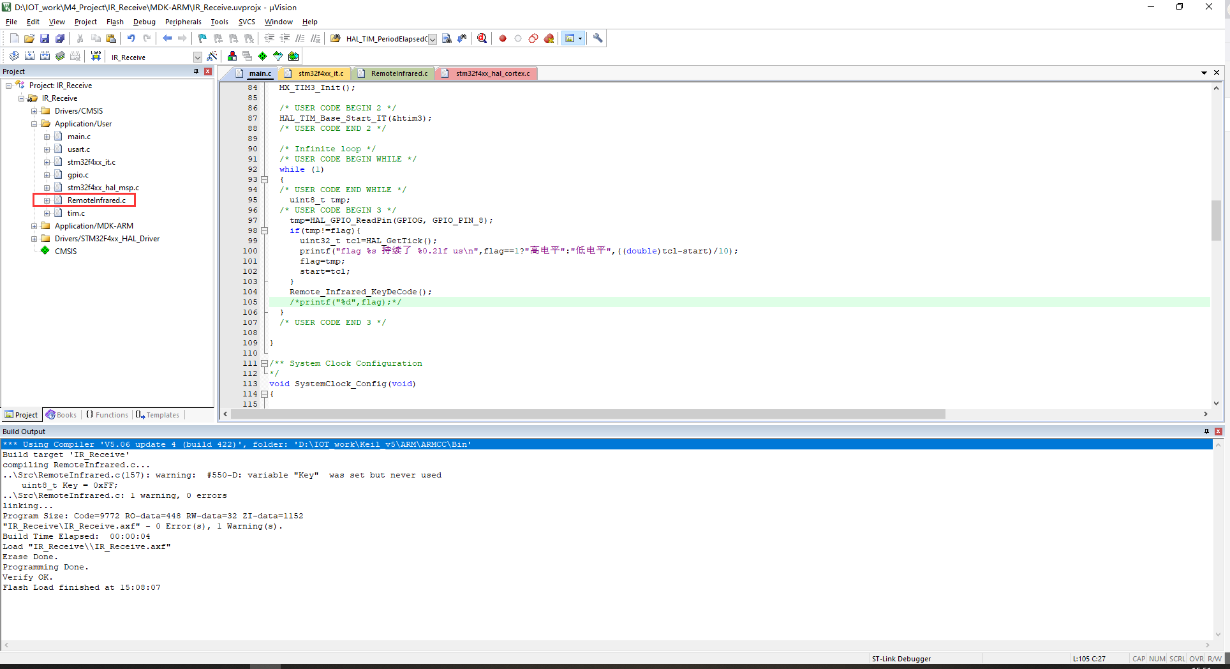Indent the selected lines
The height and width of the screenshot is (669, 1230).
click(x=269, y=38)
